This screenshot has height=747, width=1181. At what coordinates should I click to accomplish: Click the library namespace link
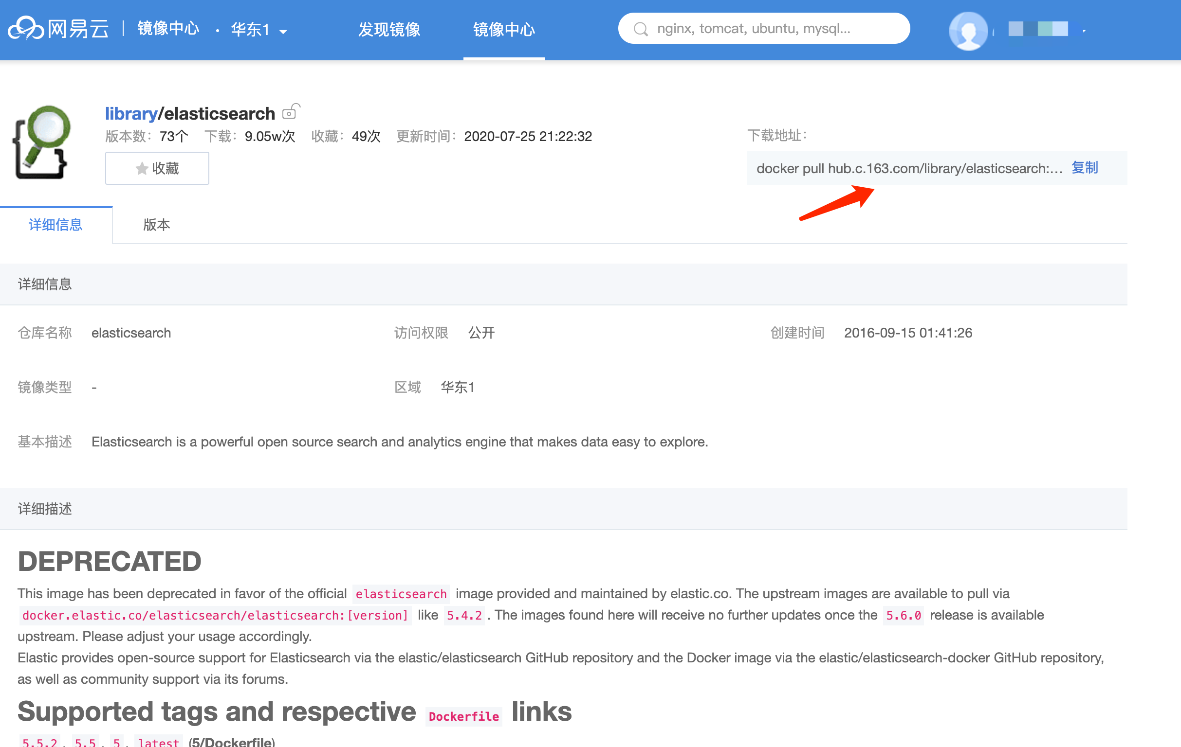[131, 114]
